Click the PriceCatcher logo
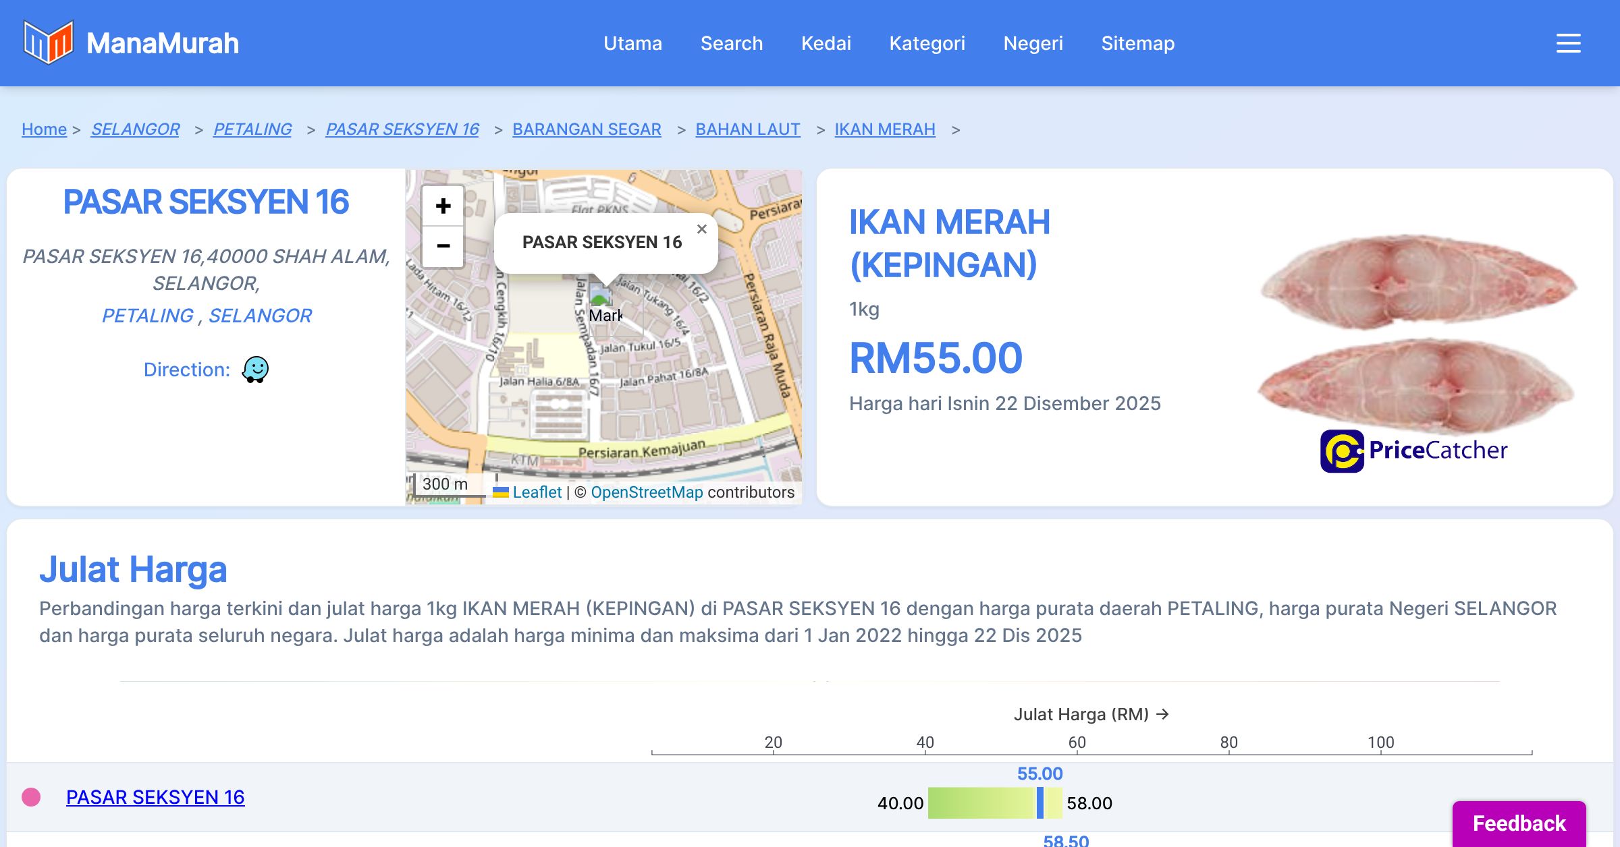Viewport: 1620px width, 847px height. coord(1413,450)
